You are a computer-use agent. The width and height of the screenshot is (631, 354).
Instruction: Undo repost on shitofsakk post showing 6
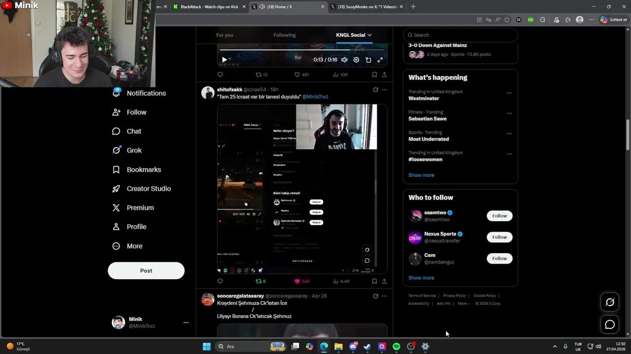[x=261, y=281]
